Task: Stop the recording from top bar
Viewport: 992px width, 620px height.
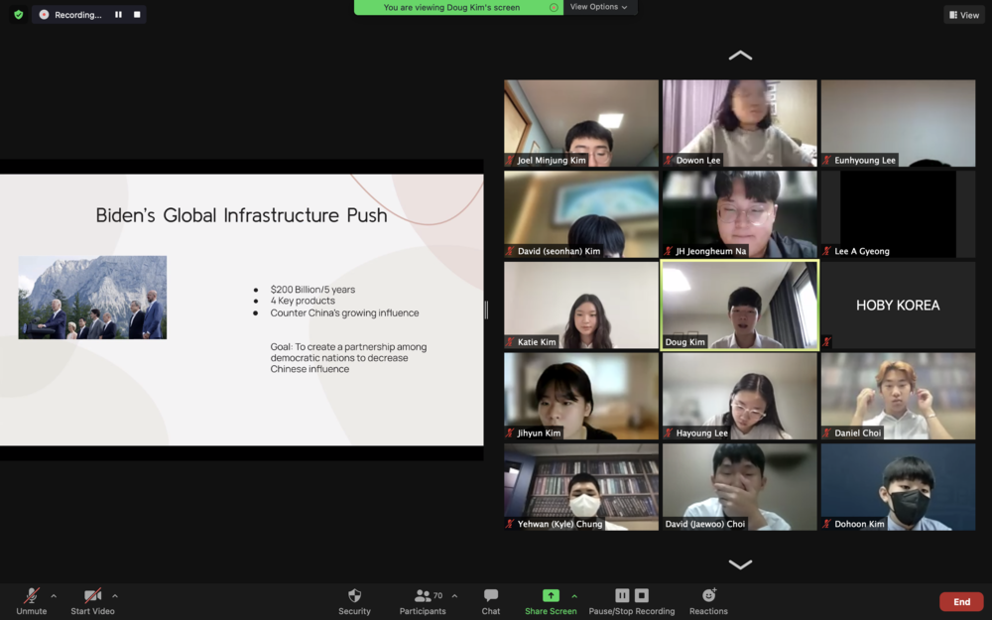Action: click(x=137, y=15)
